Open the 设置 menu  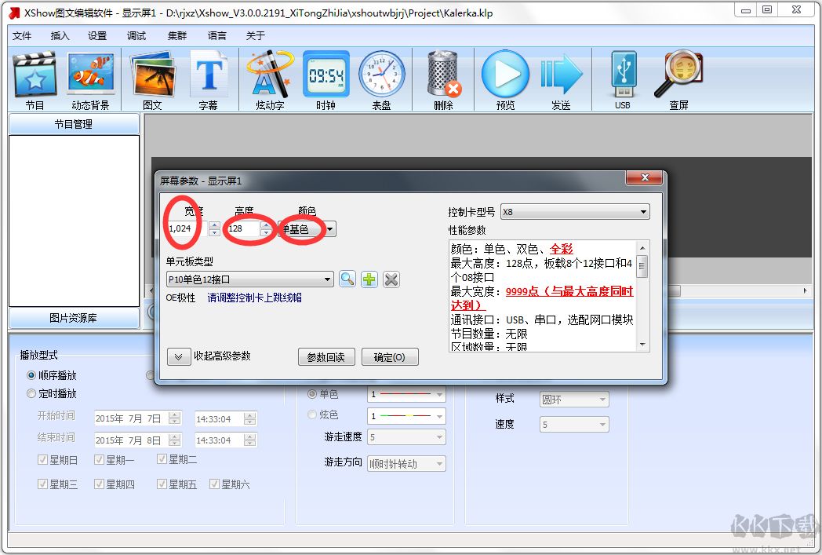pos(96,35)
